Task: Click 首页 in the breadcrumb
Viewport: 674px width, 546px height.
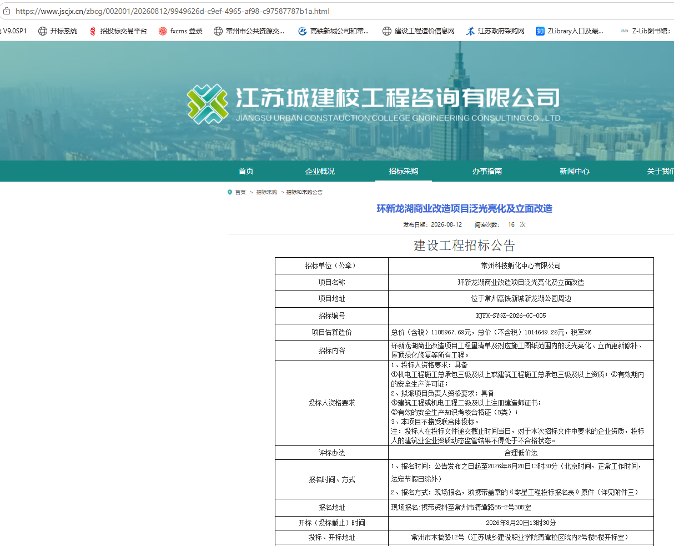Action: pos(240,192)
